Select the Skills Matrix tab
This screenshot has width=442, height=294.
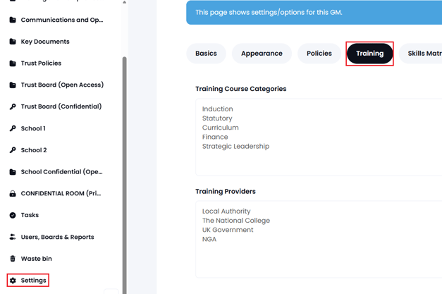tap(422, 54)
